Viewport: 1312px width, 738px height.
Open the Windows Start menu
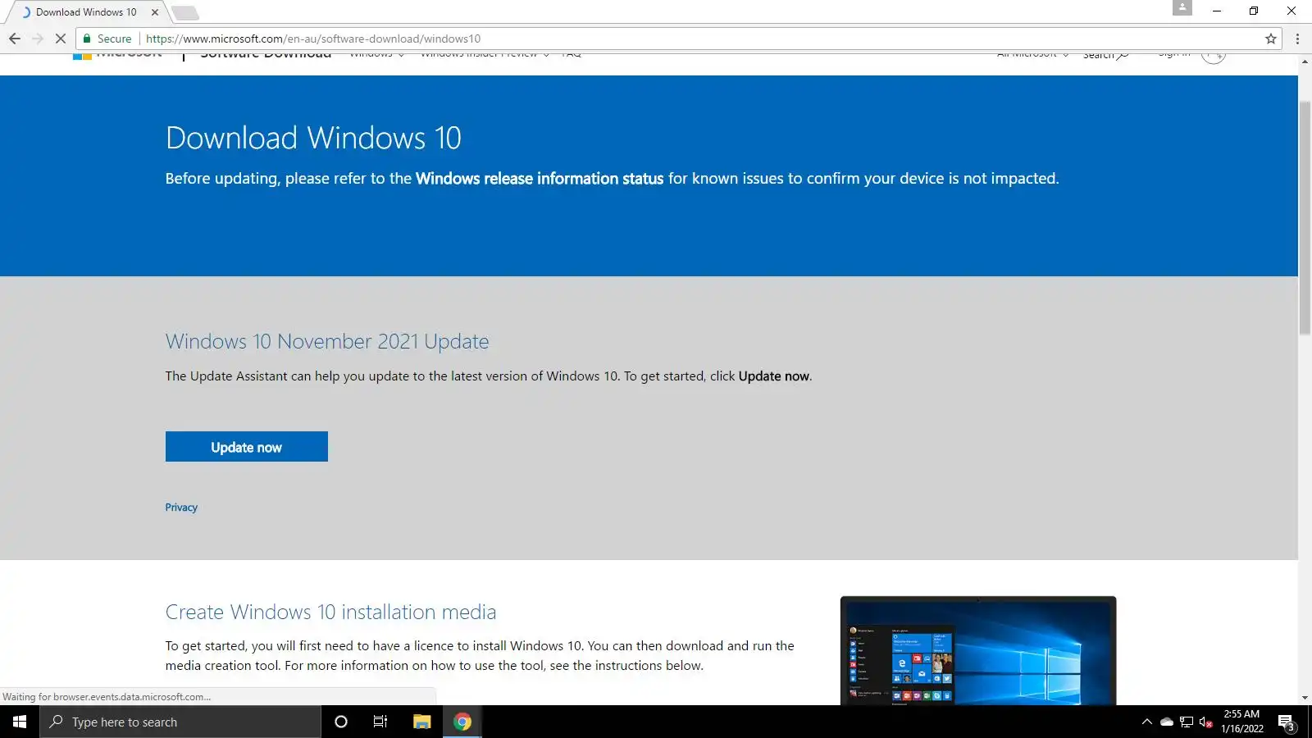coord(20,722)
